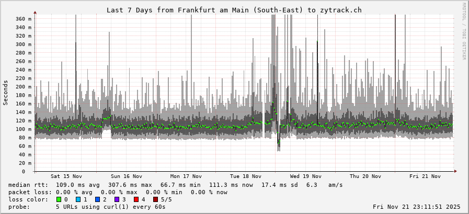
Task: Click the packet loss statistics line
Action: 118,192
